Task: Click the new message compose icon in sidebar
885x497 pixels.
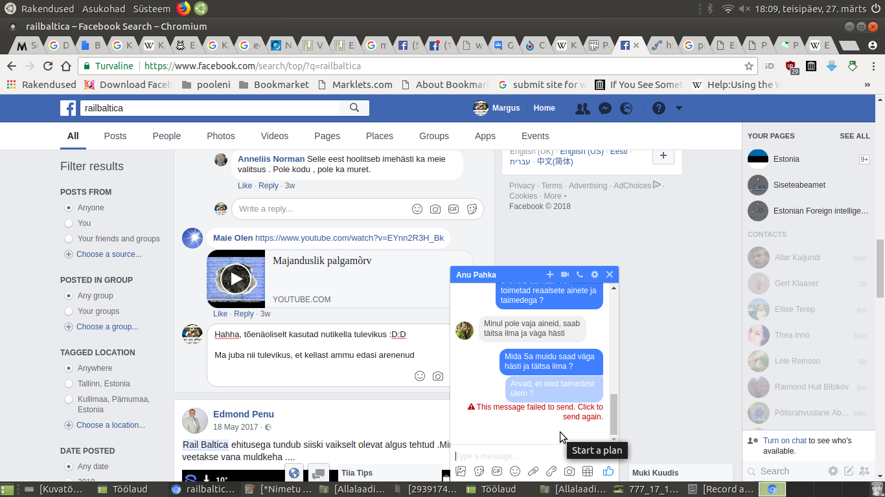Action: point(849,471)
